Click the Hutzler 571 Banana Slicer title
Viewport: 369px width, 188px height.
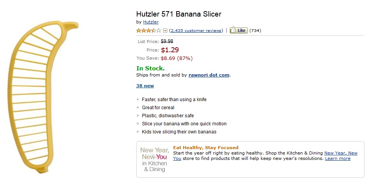(179, 14)
